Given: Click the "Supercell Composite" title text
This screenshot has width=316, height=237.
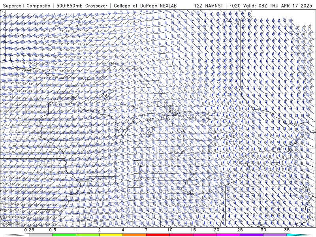Looking at the screenshot, I should click(26, 6).
